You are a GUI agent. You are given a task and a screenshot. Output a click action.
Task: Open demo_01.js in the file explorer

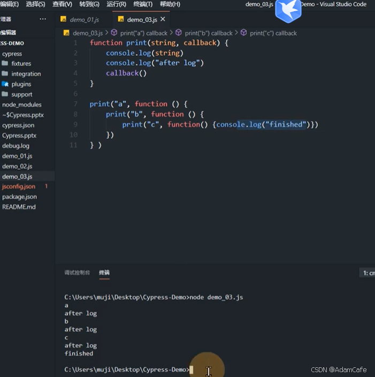17,156
